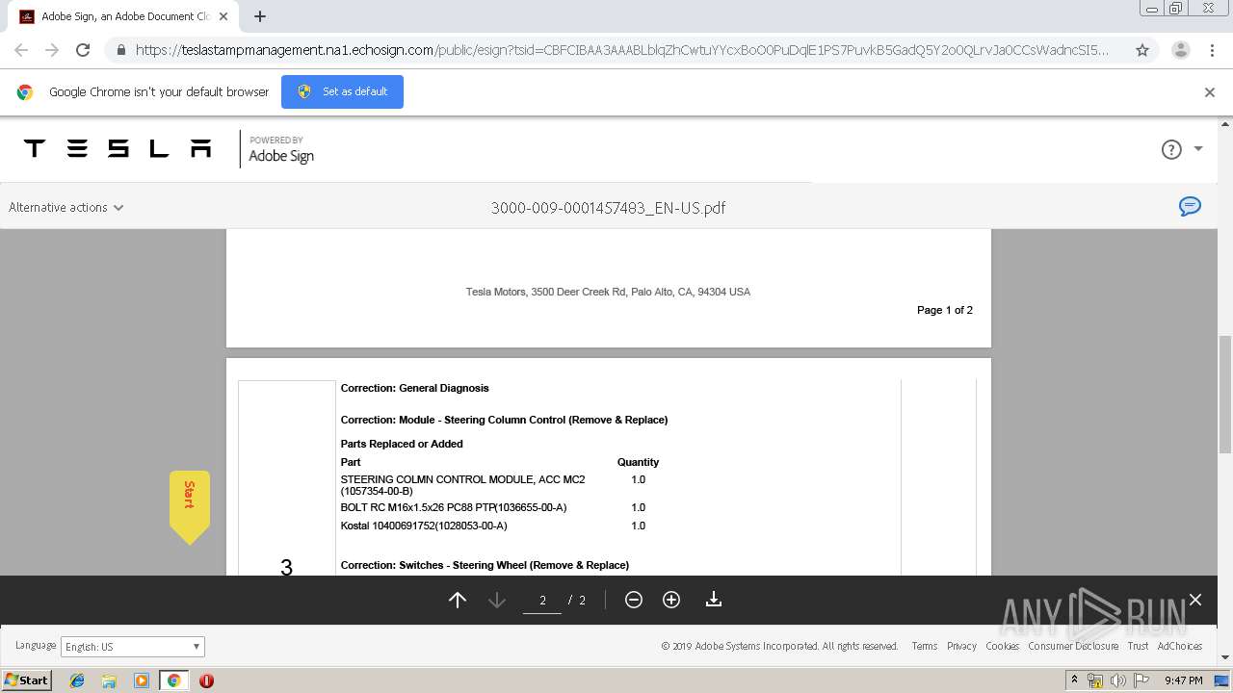Open the Windows Start menu
The width and height of the screenshot is (1233, 693).
point(27,680)
